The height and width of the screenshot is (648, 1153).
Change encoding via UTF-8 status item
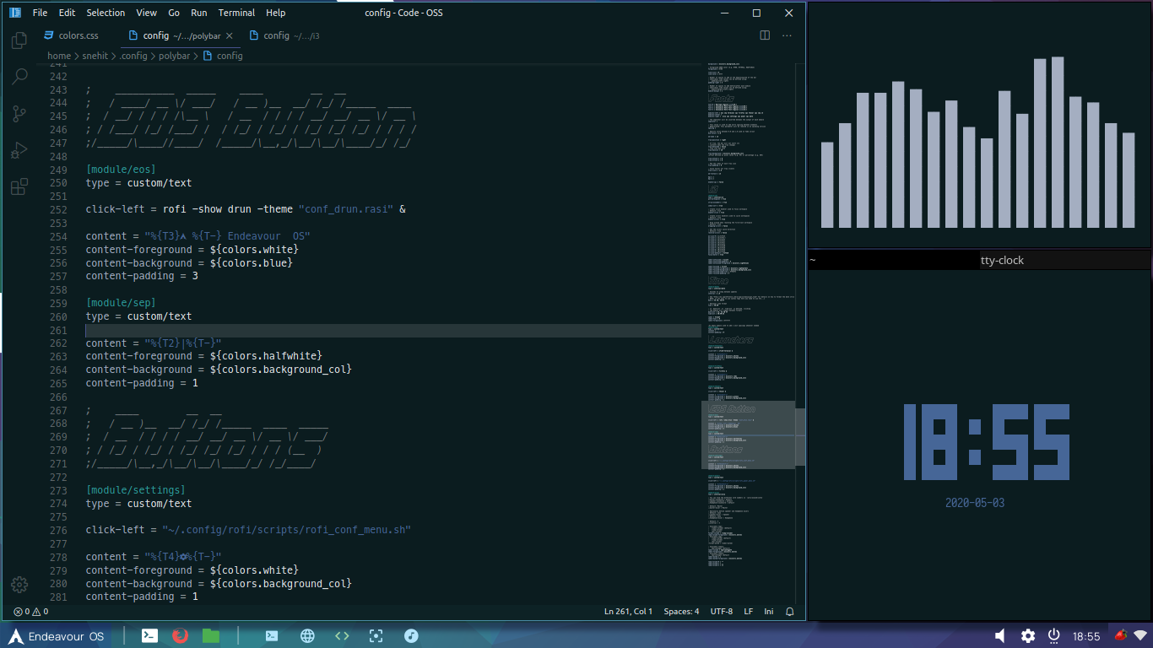click(722, 612)
